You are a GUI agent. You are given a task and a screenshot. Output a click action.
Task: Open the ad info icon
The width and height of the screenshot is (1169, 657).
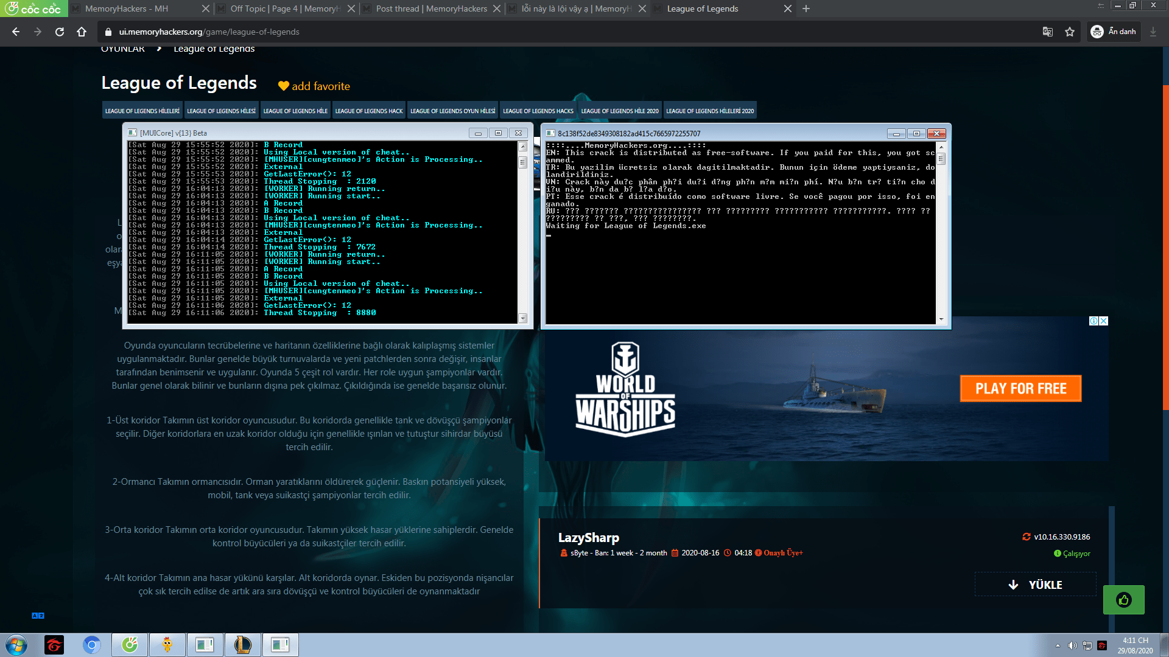click(1094, 321)
